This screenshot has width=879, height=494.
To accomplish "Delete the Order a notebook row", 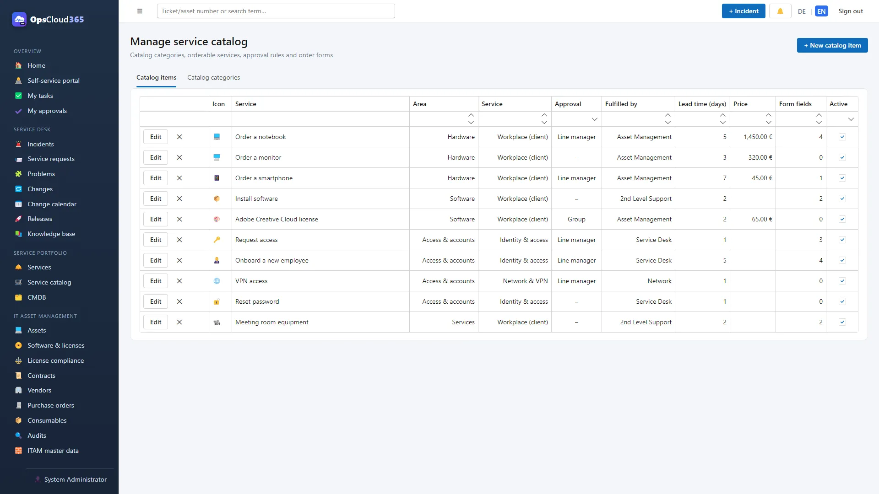I will pyautogui.click(x=179, y=137).
